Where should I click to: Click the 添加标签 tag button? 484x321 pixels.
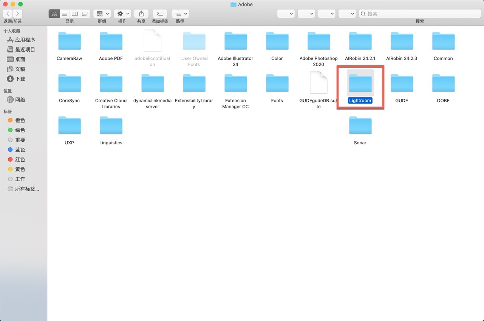click(160, 14)
